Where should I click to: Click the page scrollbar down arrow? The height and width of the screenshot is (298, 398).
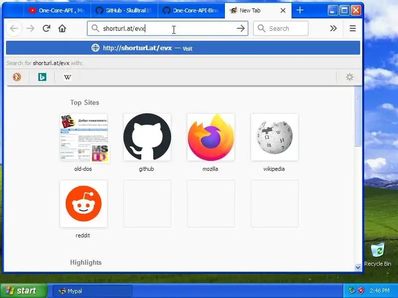(x=358, y=267)
